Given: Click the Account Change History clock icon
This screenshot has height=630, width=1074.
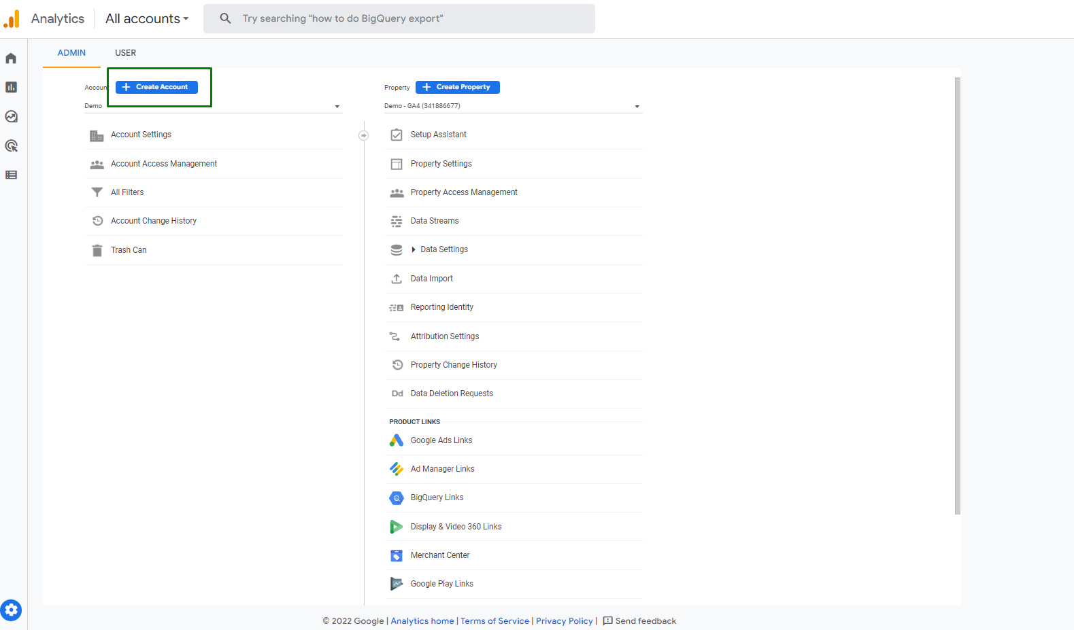Looking at the screenshot, I should (x=97, y=221).
